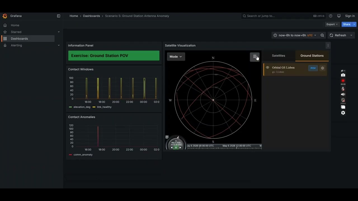Open the recorder settings gear
Image resolution: width=358 pixels, height=201 pixels.
[x=343, y=113]
